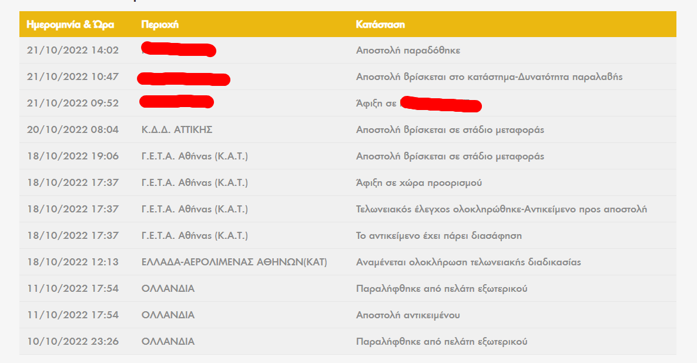This screenshot has height=363, width=697.
Task: Select the 18/10/2022 12:13 timestamp
Action: coord(73,262)
